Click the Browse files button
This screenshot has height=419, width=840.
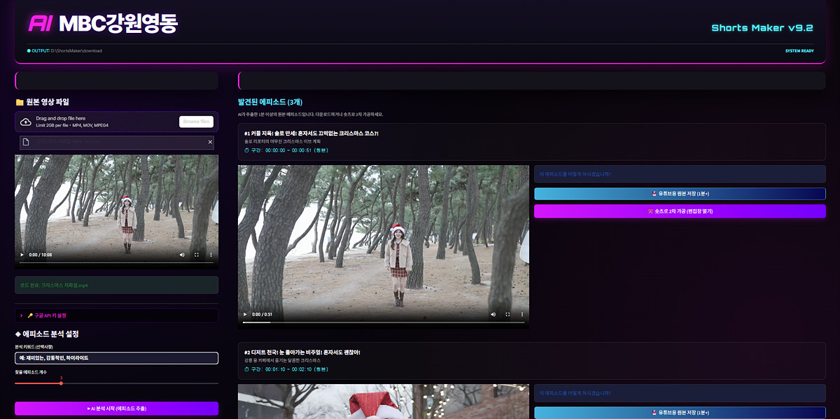point(196,122)
